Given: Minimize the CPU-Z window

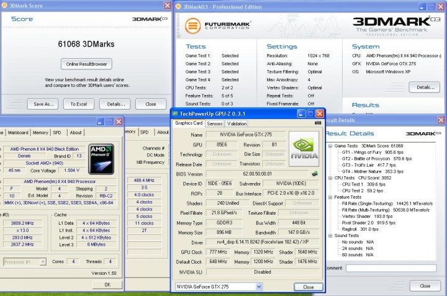Looking at the screenshot, I should [x=100, y=122].
